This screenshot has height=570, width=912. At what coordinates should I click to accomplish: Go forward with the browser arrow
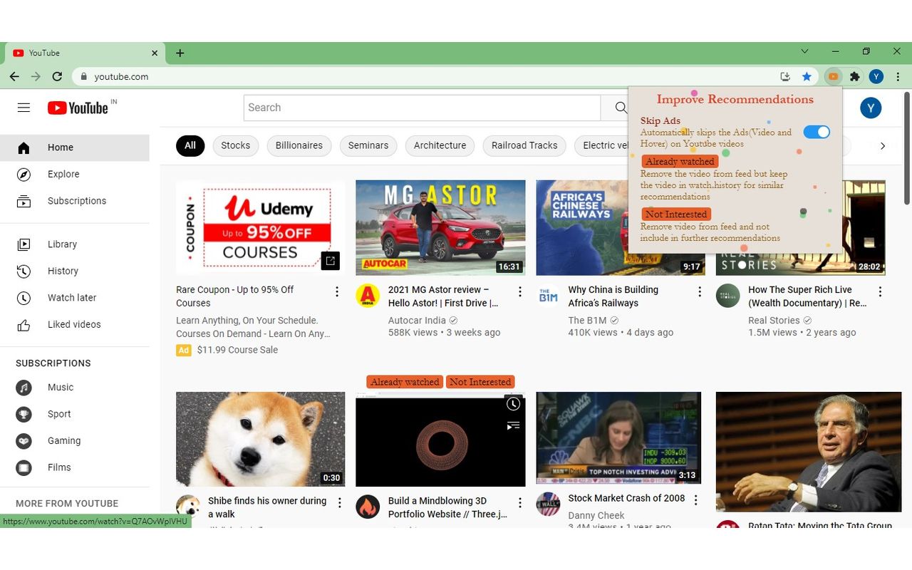click(36, 76)
